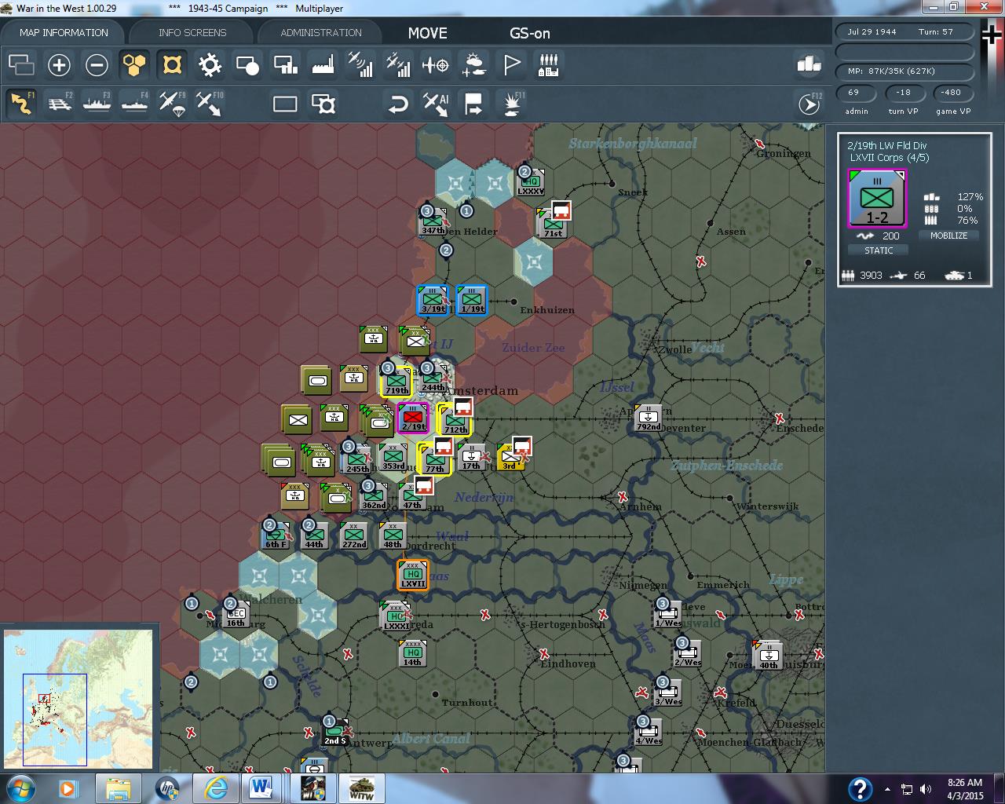
Task: Click the admin points value 69
Action: (x=853, y=92)
